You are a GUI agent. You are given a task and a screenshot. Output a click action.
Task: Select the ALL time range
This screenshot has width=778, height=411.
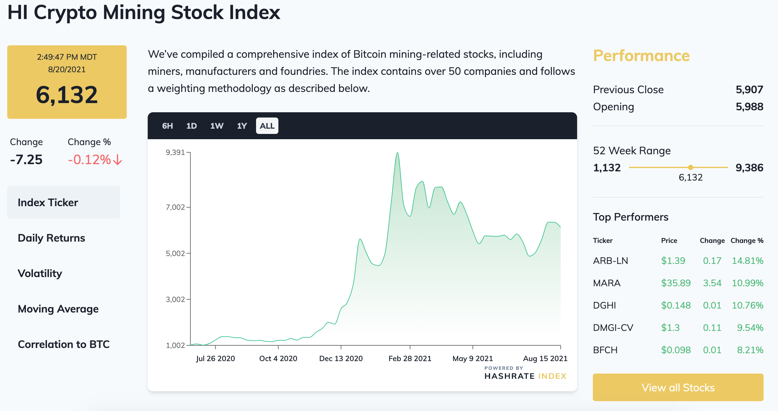(267, 126)
